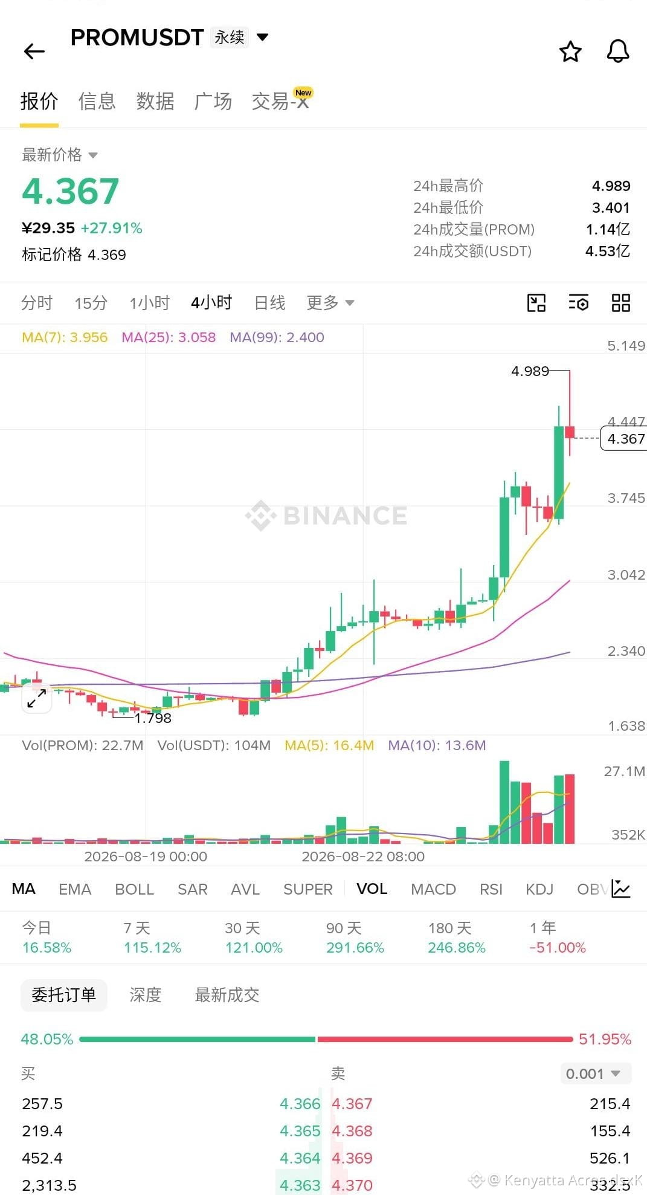
Task: Tap the 4.989 high price marker
Action: 530,371
